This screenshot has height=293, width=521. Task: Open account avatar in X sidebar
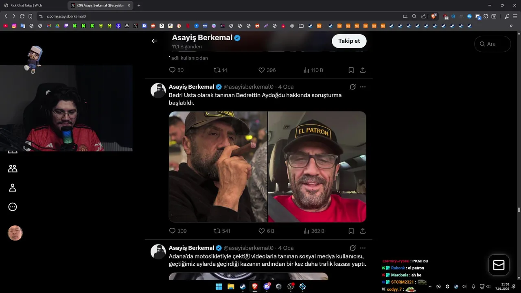click(15, 233)
